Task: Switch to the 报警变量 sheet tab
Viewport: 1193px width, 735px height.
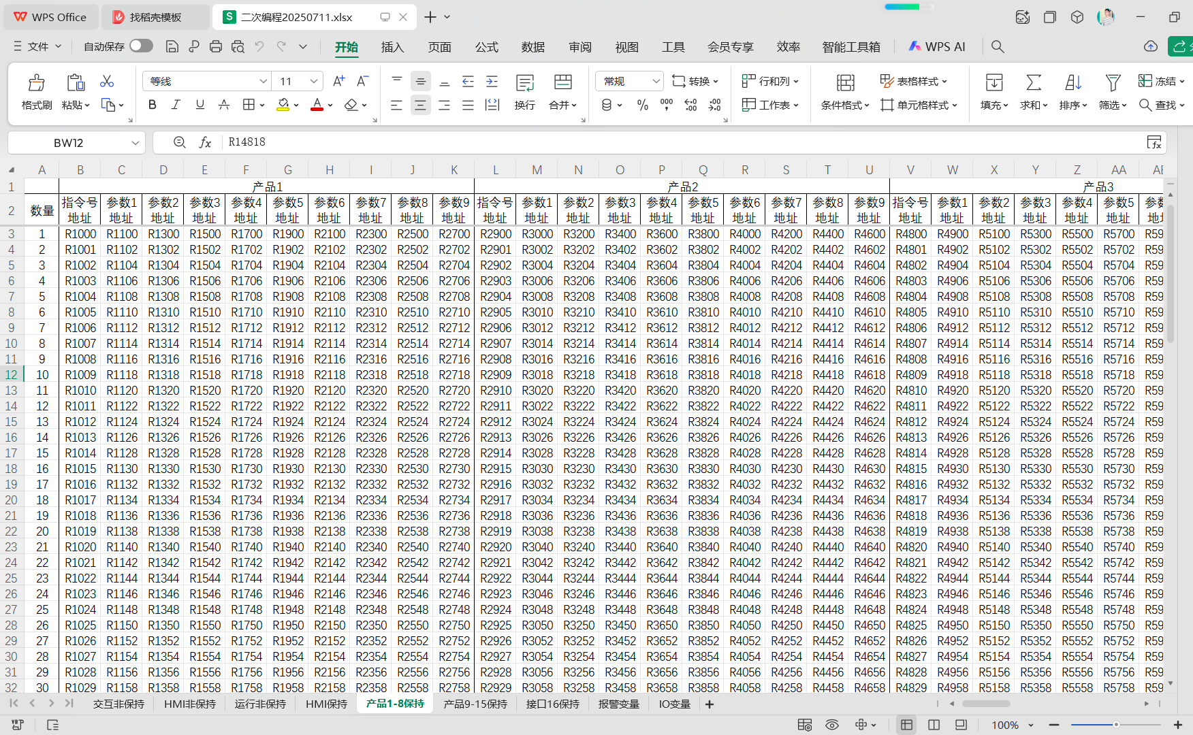Action: (618, 704)
